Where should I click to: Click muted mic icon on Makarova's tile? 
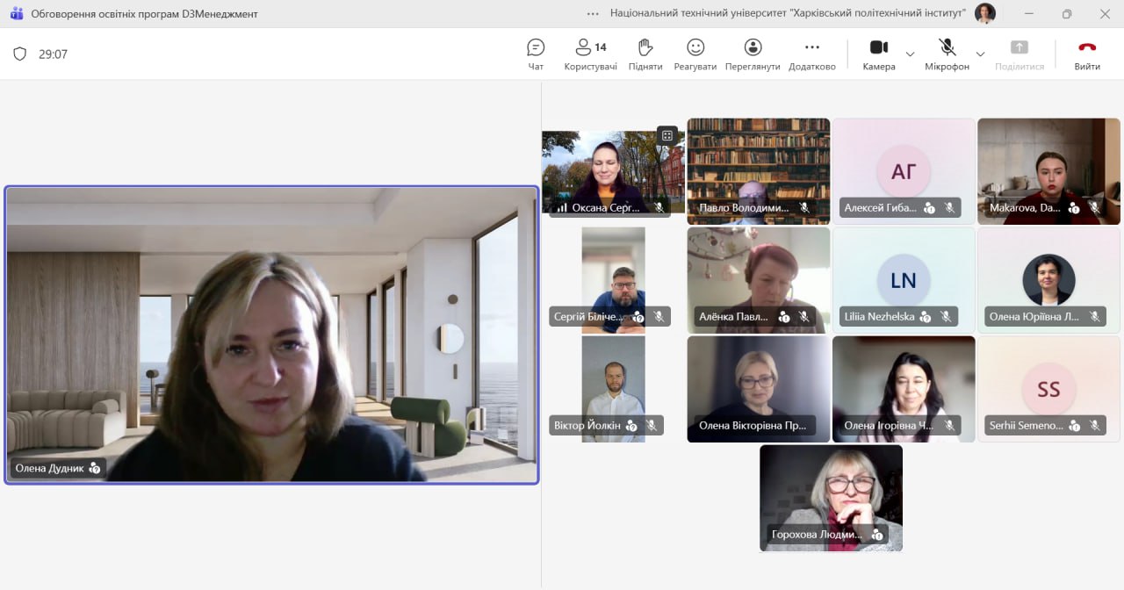click(x=1094, y=208)
